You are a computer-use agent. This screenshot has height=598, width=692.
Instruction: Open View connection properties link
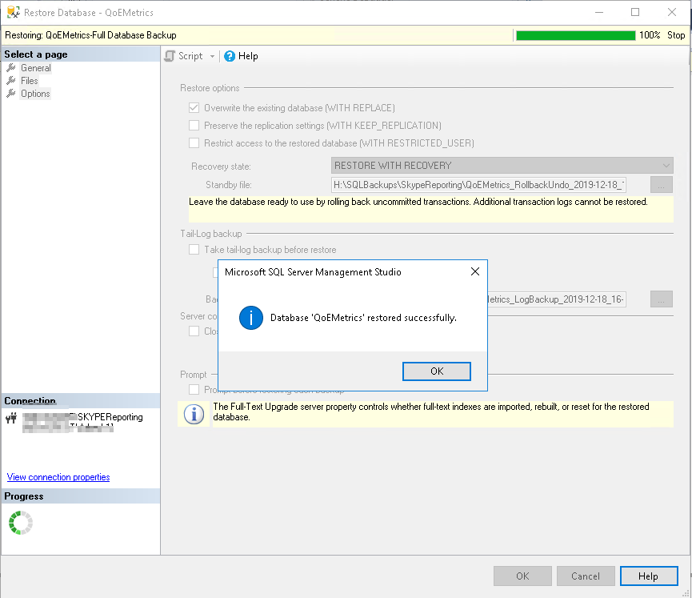click(x=58, y=477)
